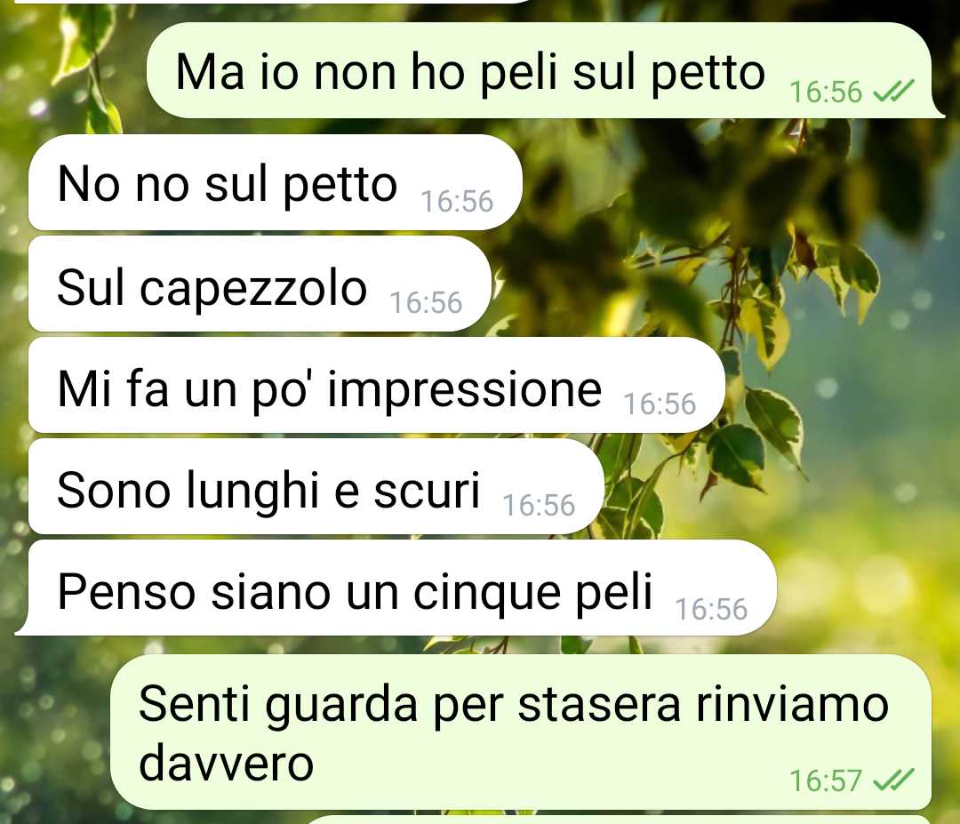Select the 'No no sul petto' bubble

click(276, 182)
